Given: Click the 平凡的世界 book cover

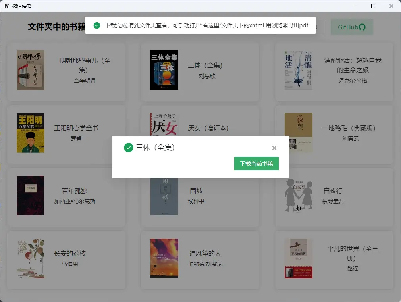Looking at the screenshot, I should [299, 258].
